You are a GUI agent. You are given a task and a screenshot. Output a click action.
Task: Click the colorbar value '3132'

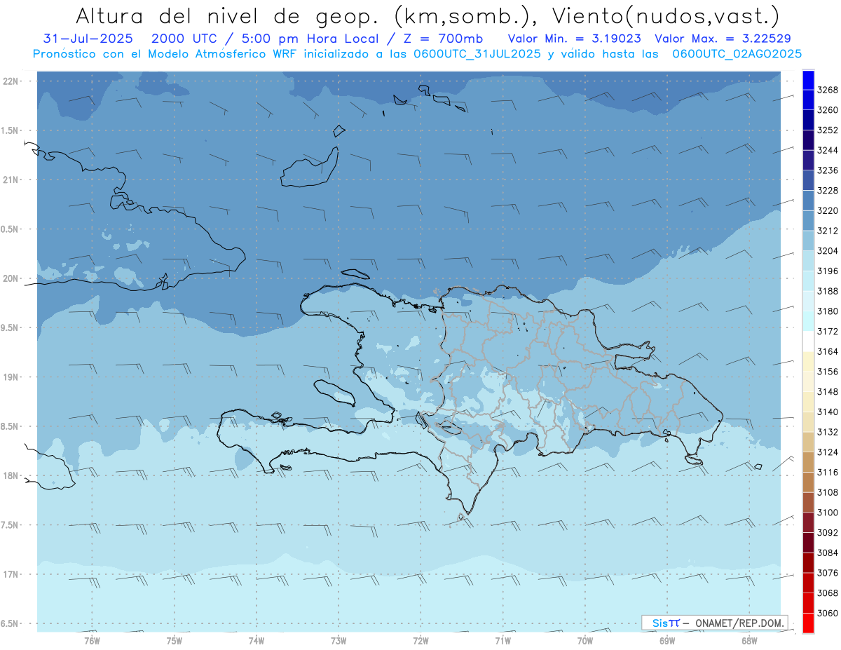828,432
